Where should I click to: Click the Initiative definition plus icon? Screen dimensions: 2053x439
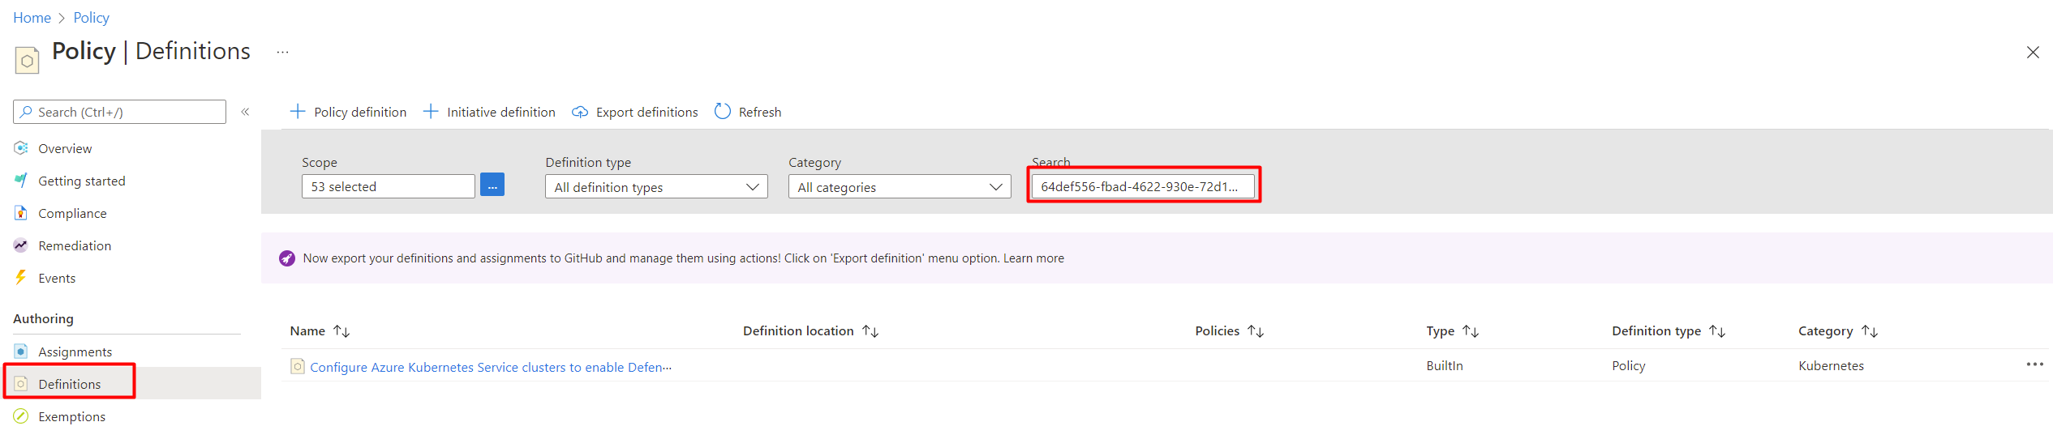tap(431, 112)
